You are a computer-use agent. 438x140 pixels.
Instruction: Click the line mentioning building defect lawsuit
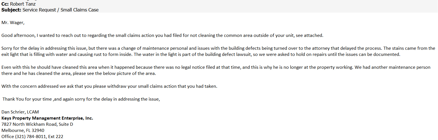click(201, 54)
